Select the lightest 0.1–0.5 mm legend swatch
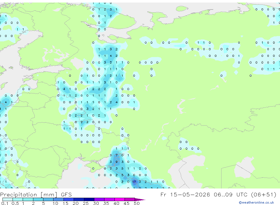 pos(8,199)
